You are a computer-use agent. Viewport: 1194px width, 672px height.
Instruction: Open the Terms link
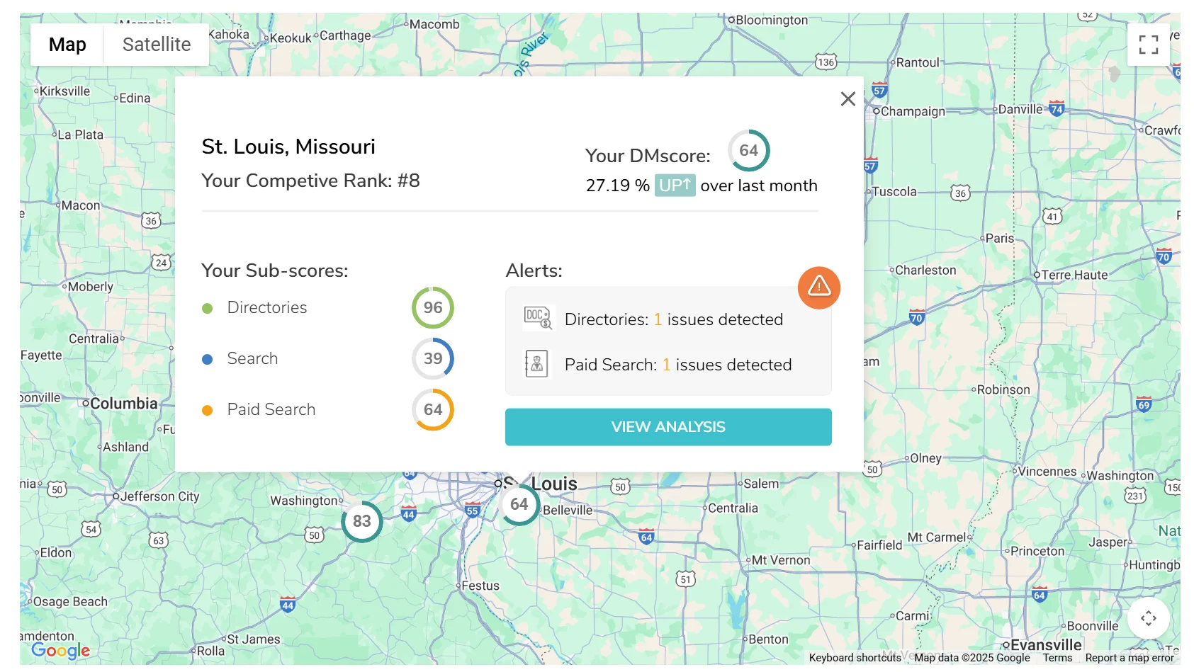(x=1057, y=658)
